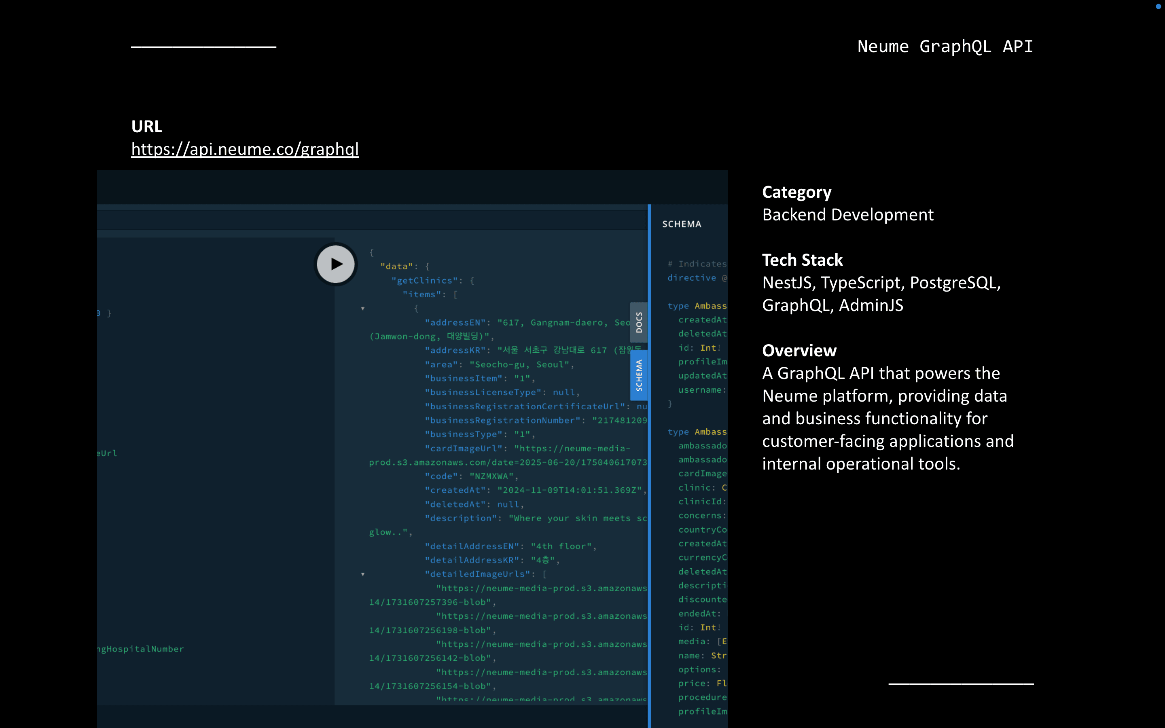Screen dimensions: 1165x728
Task: Click the "concerns:" field in schema
Action: click(702, 516)
